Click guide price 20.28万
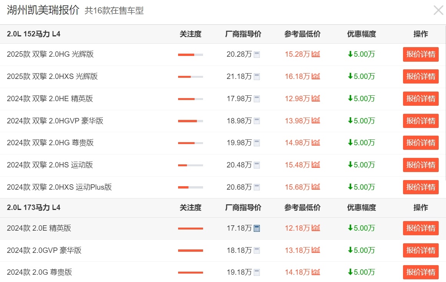 click(x=239, y=54)
